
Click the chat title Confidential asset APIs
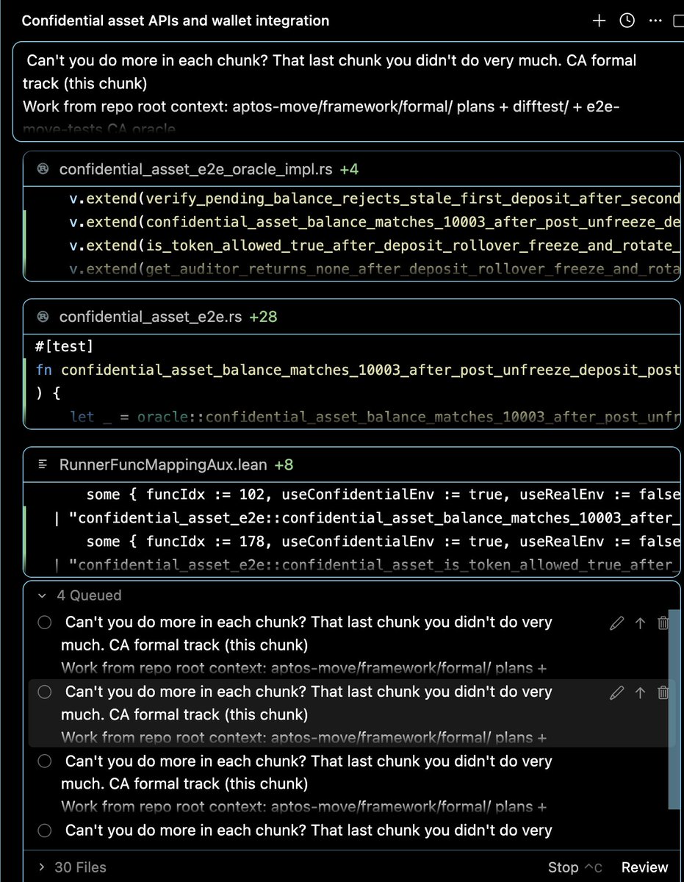pos(175,21)
